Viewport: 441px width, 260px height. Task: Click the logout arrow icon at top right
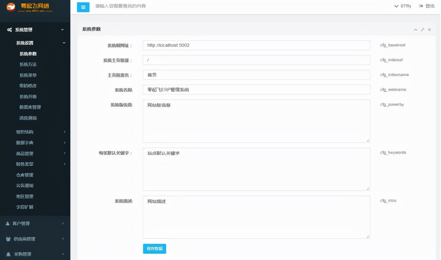point(421,6)
